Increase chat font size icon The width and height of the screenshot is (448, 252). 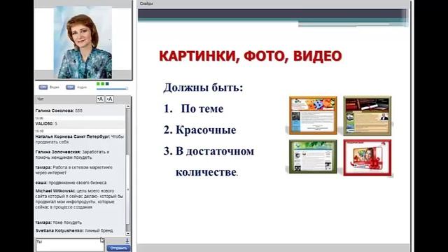click(110, 99)
